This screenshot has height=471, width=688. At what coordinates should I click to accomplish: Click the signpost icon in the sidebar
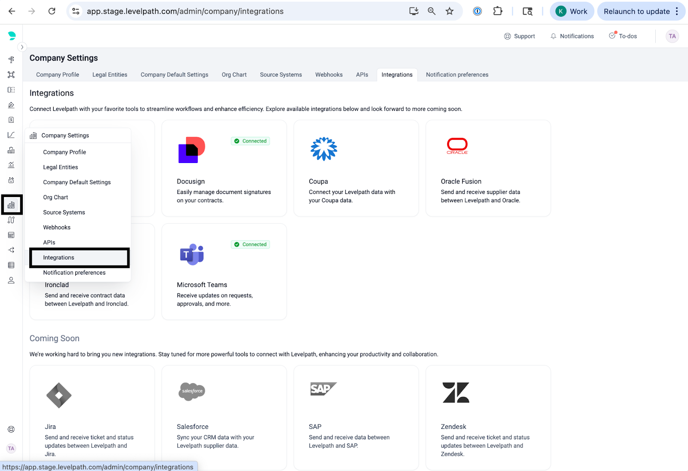click(x=11, y=60)
